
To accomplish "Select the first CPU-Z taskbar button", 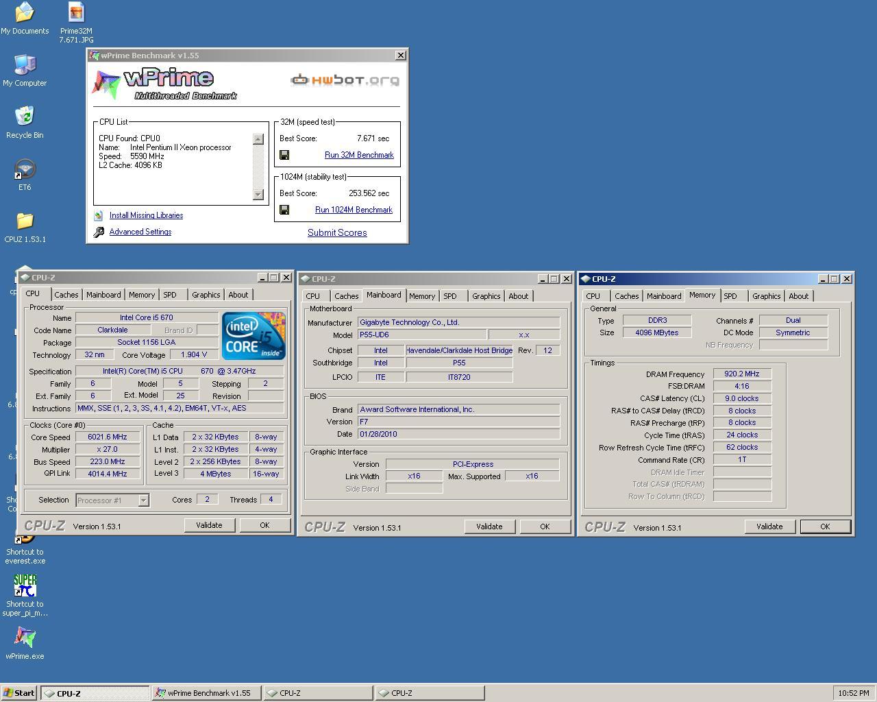I will [x=95, y=693].
